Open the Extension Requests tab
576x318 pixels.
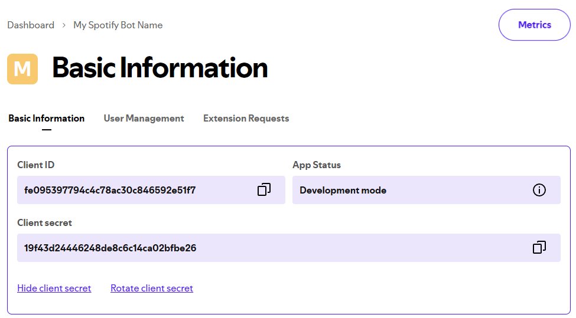click(246, 119)
